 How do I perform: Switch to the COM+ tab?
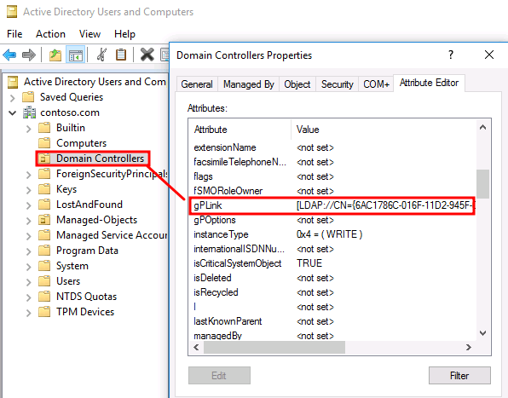tap(376, 84)
